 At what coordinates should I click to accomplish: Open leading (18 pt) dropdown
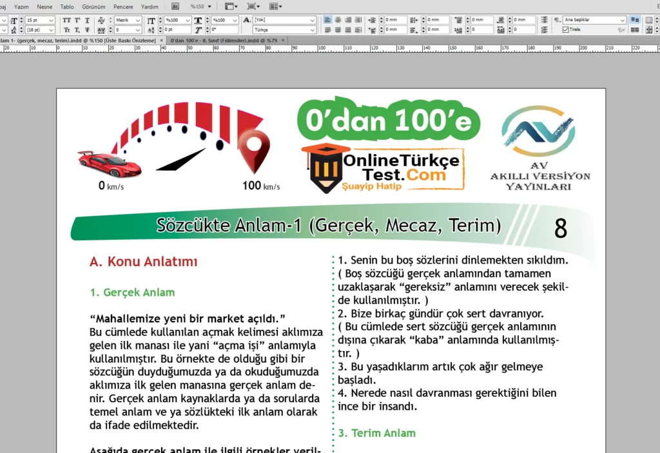click(x=51, y=30)
